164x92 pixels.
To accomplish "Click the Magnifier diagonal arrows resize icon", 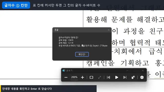I will click(100, 77).
